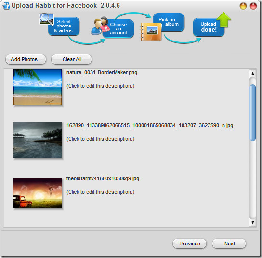Go to the Select photos & videos step
Image resolution: width=262 pixels, height=258 pixels.
(64, 26)
